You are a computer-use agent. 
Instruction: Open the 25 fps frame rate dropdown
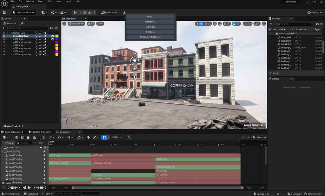pyautogui.click(x=116, y=137)
